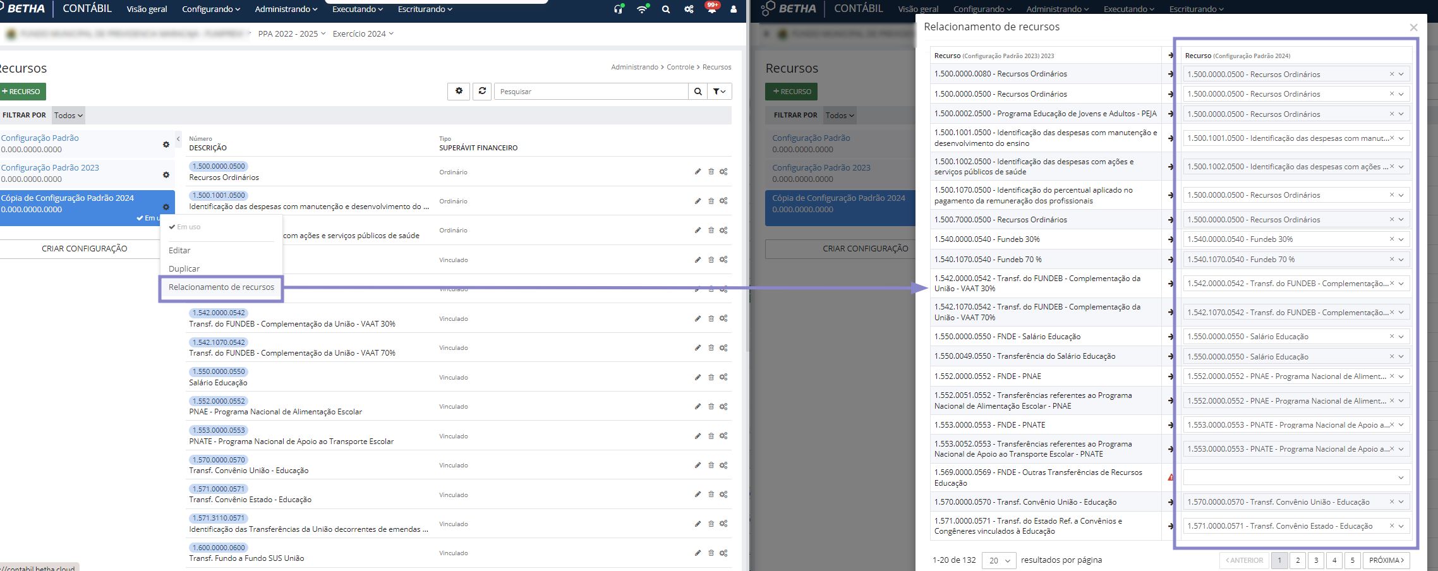The width and height of the screenshot is (1438, 571).
Task: Delete Transf. Convênio Estado - Educação row
Action: coord(711,495)
